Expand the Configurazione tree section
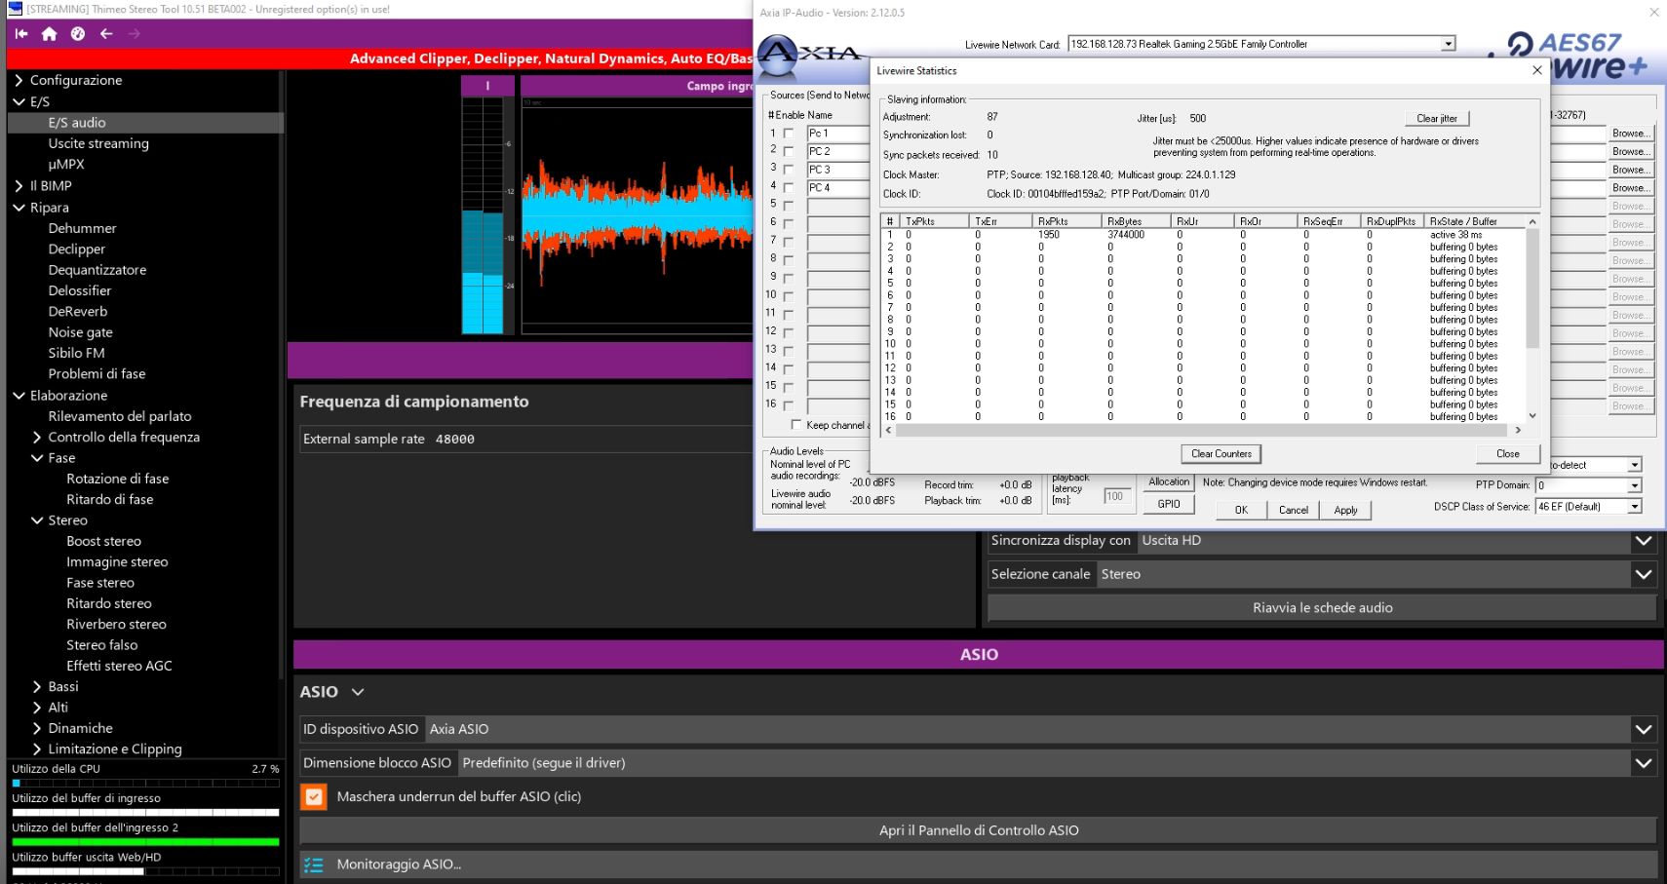 pos(19,80)
